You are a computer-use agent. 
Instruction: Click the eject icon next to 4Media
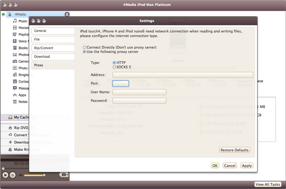point(67,14)
